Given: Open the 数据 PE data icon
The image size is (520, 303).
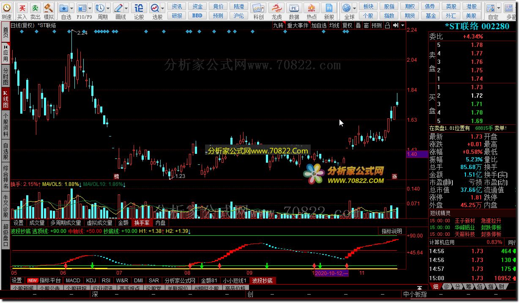Looking at the screenshot, I should 294,8.
